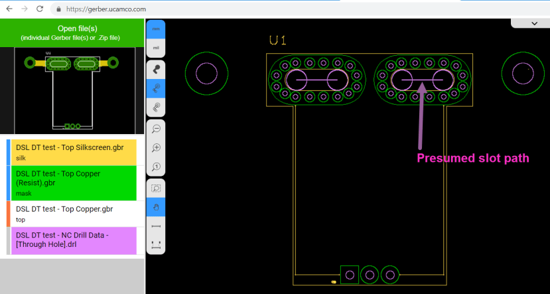
Task: Reload the page
Action: coord(40,9)
